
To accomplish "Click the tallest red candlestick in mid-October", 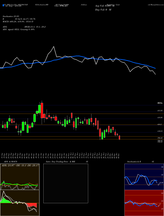I will coord(42,110).
